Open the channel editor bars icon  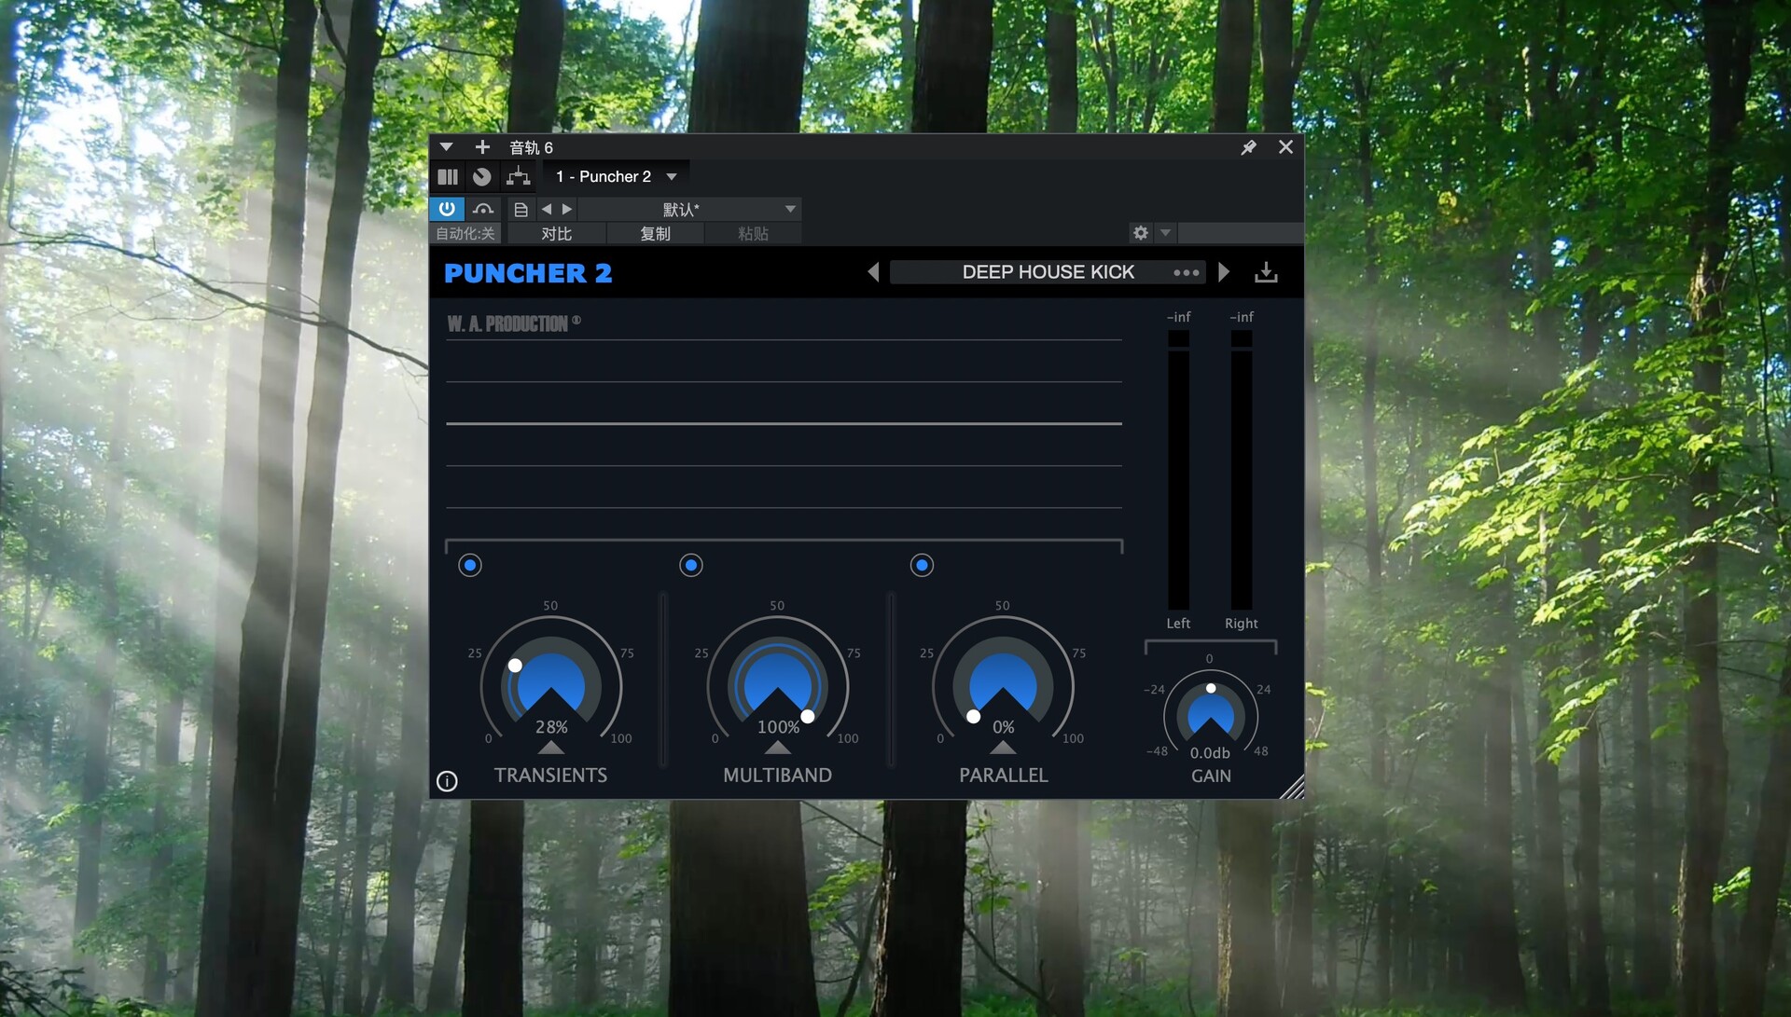(x=448, y=176)
